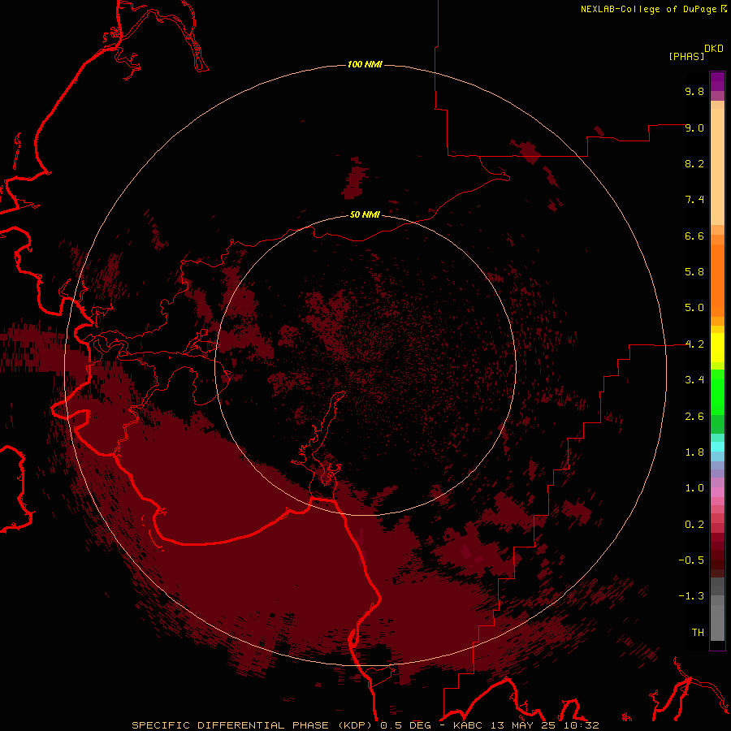Click the 4.2 color scale value
Screen dimensions: 731x731
pos(694,344)
